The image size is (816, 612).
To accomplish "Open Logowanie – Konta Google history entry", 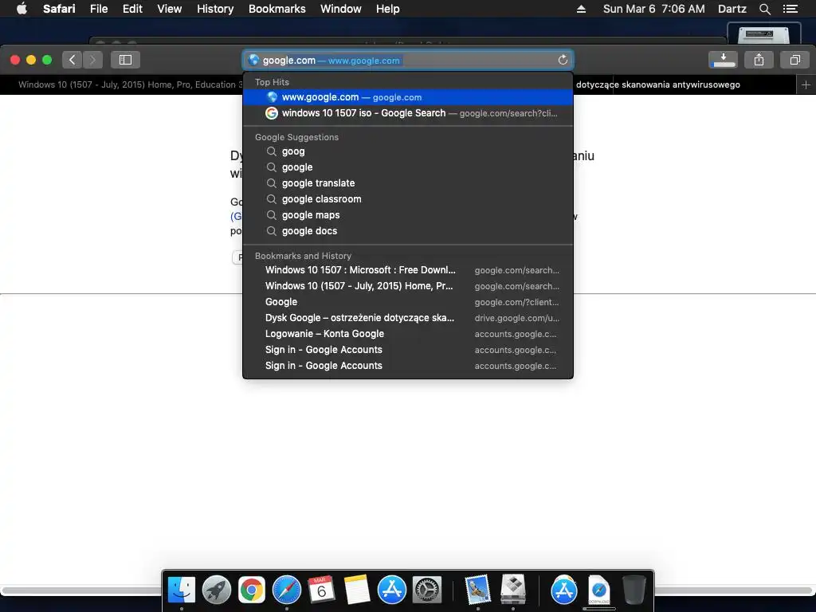I will pyautogui.click(x=408, y=334).
